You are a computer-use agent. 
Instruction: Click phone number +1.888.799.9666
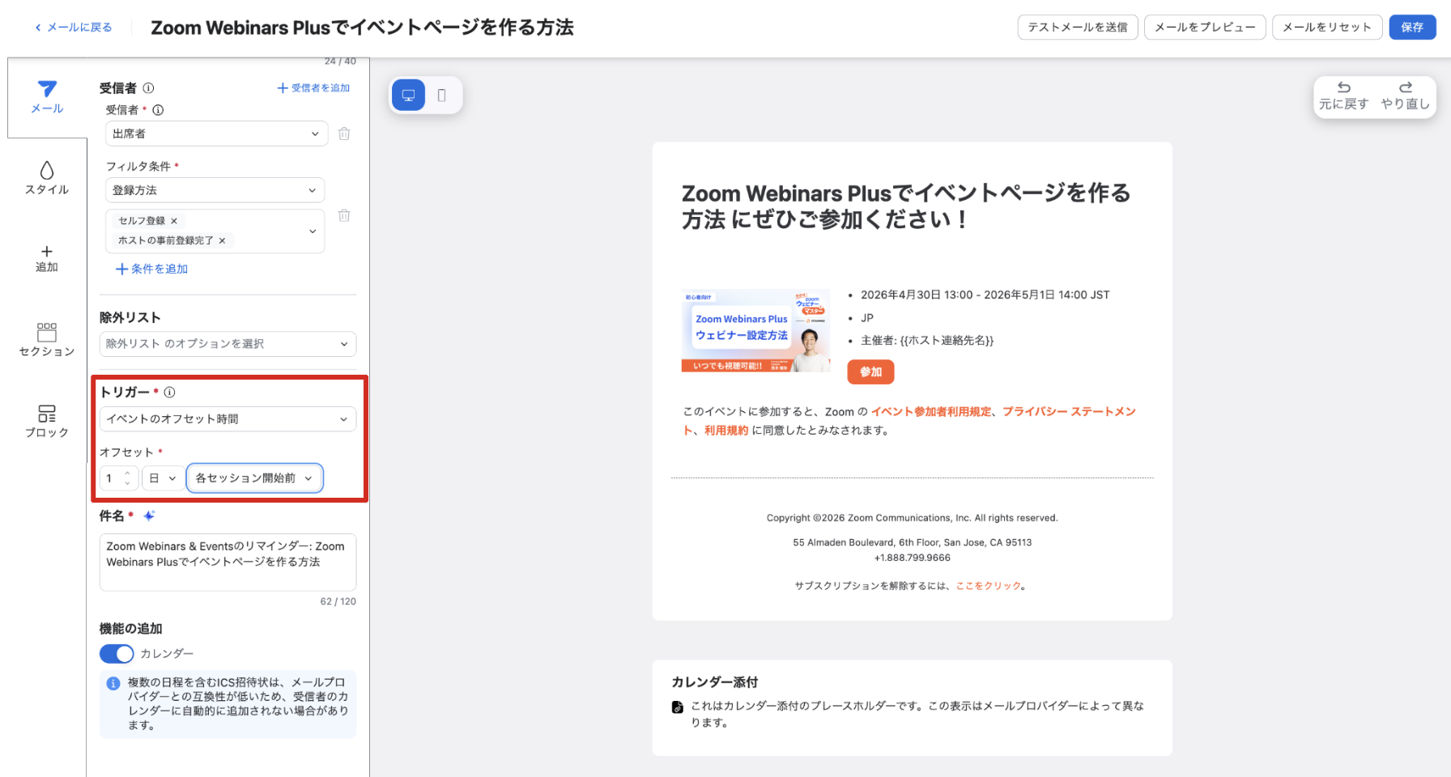tap(913, 558)
